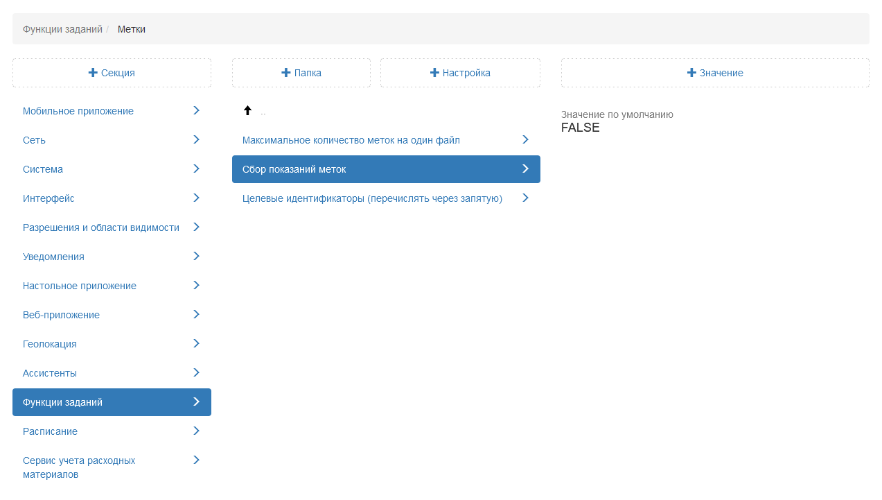This screenshot has height=500, width=882.
Task: Click plus icon beside Настройка
Action: pyautogui.click(x=434, y=73)
